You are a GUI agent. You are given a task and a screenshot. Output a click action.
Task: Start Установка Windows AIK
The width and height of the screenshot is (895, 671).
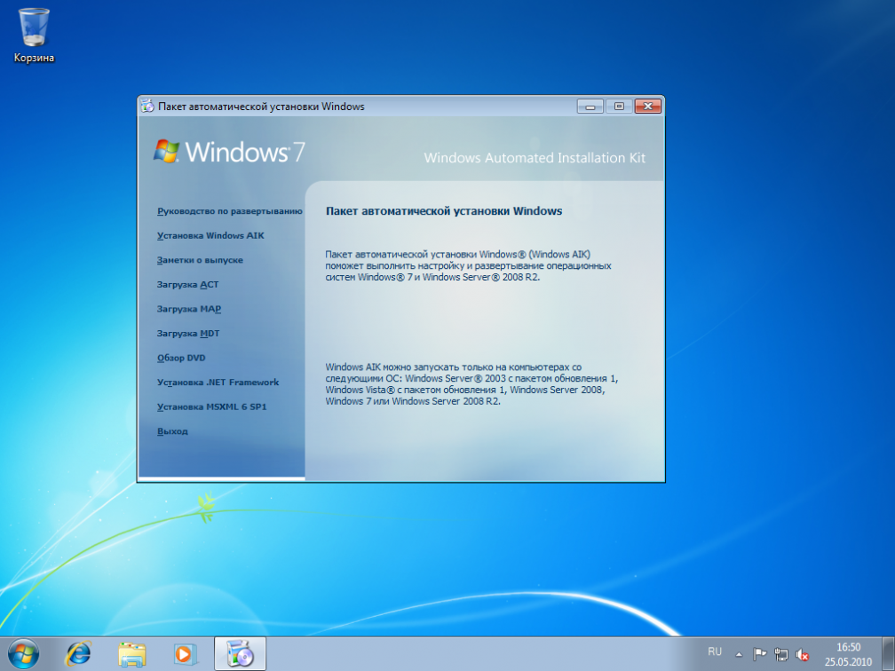point(210,236)
